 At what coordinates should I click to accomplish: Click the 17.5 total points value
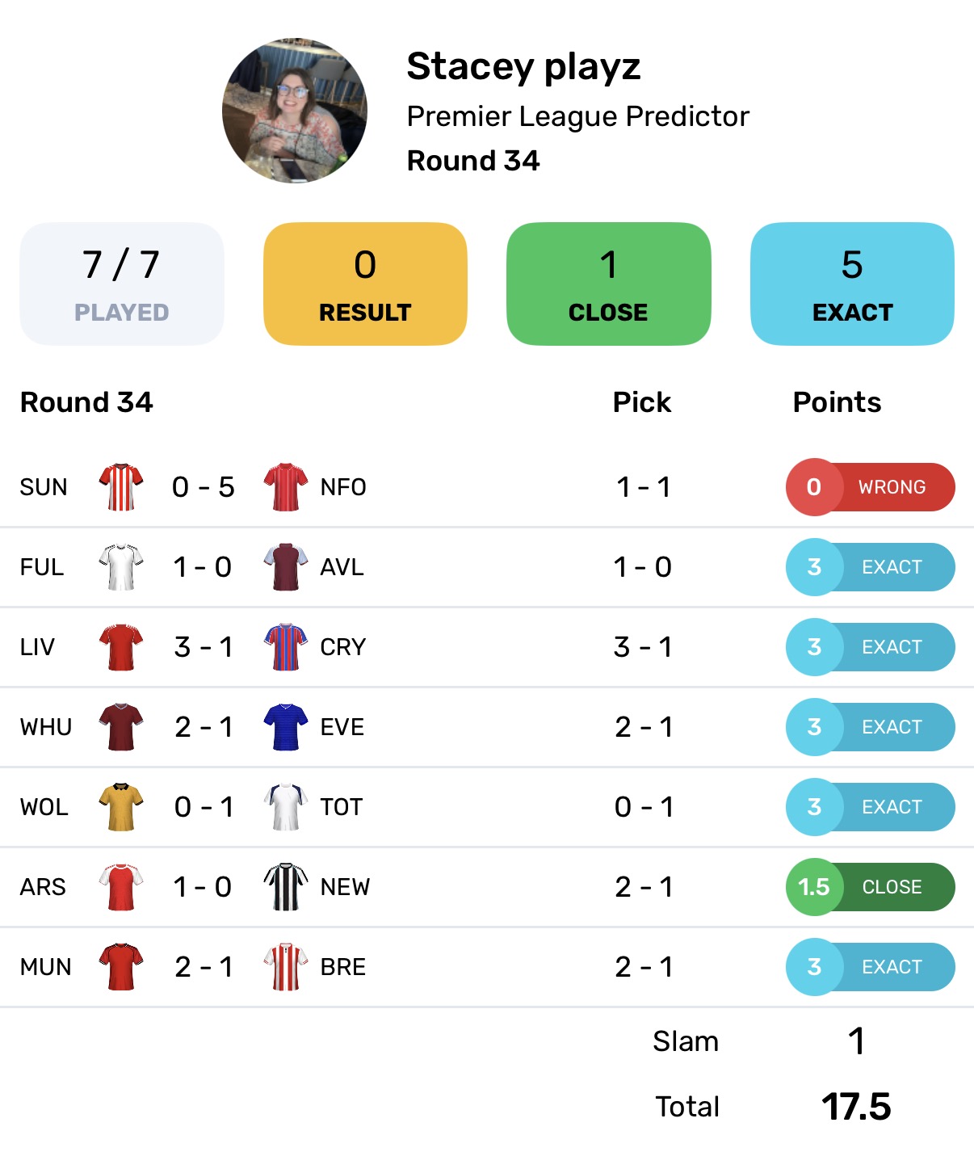click(x=856, y=1107)
